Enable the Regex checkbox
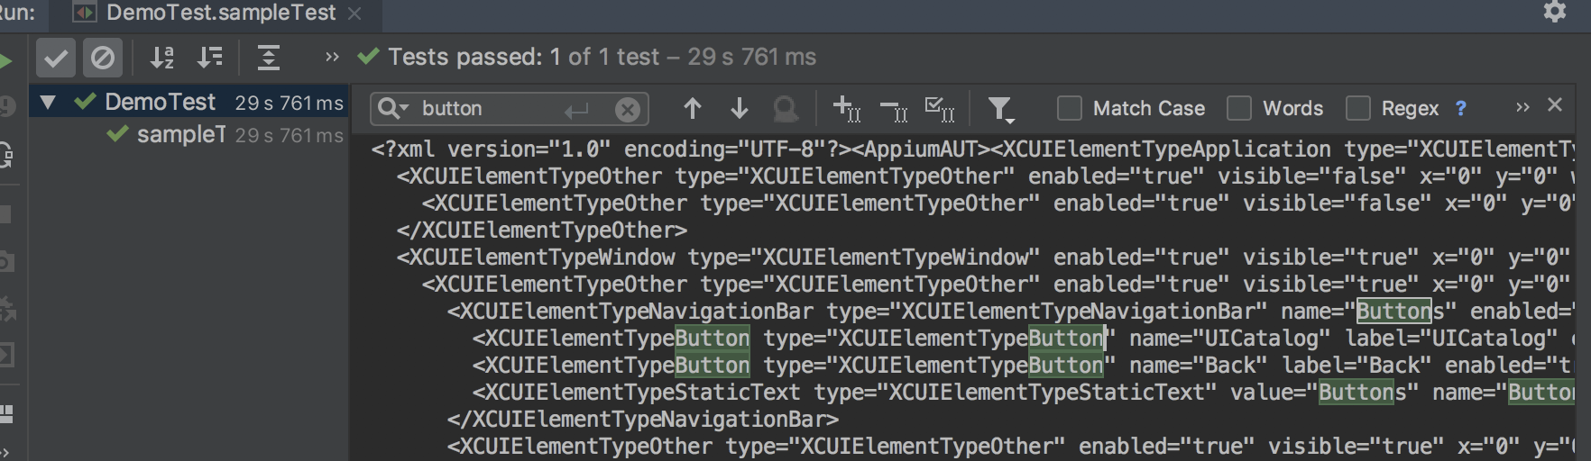 (1358, 109)
